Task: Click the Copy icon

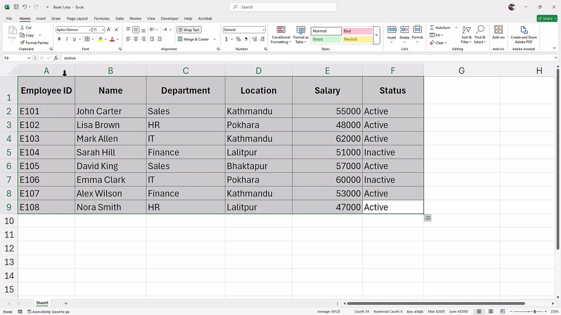Action: pyautogui.click(x=22, y=35)
